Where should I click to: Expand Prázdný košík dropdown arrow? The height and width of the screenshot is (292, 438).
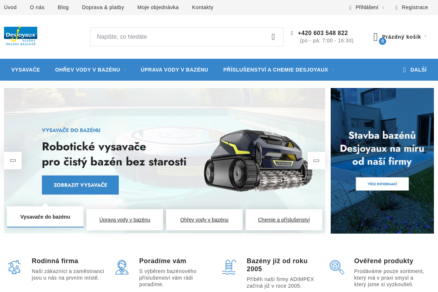[x=425, y=36]
